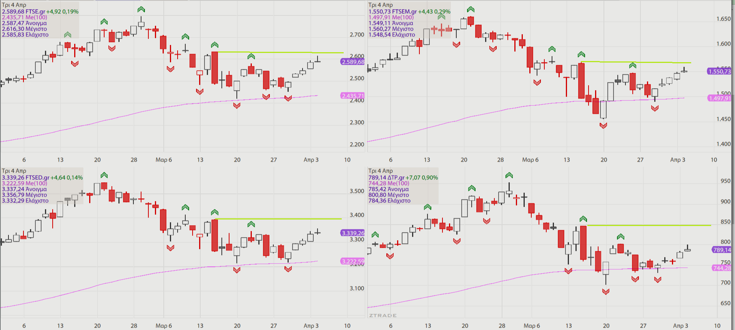Click the 650 price axis label
The height and width of the screenshot is (330, 735).
pos(726,303)
